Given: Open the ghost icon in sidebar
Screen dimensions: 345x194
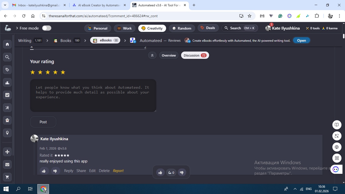Looking at the screenshot, I should (7, 120).
